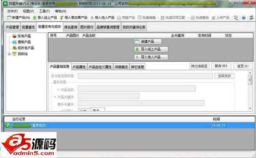Click the form scrollbar down arrow
This screenshot has width=256, height=158.
(250, 109)
